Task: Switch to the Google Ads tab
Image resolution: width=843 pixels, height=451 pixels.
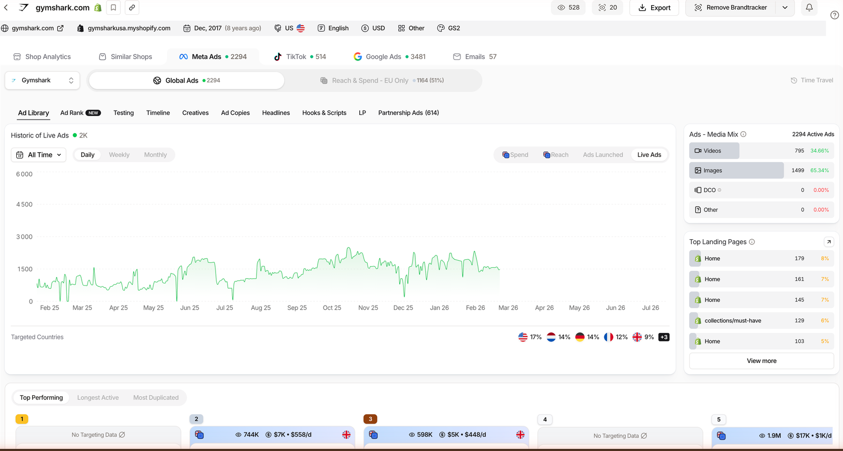Action: (389, 57)
